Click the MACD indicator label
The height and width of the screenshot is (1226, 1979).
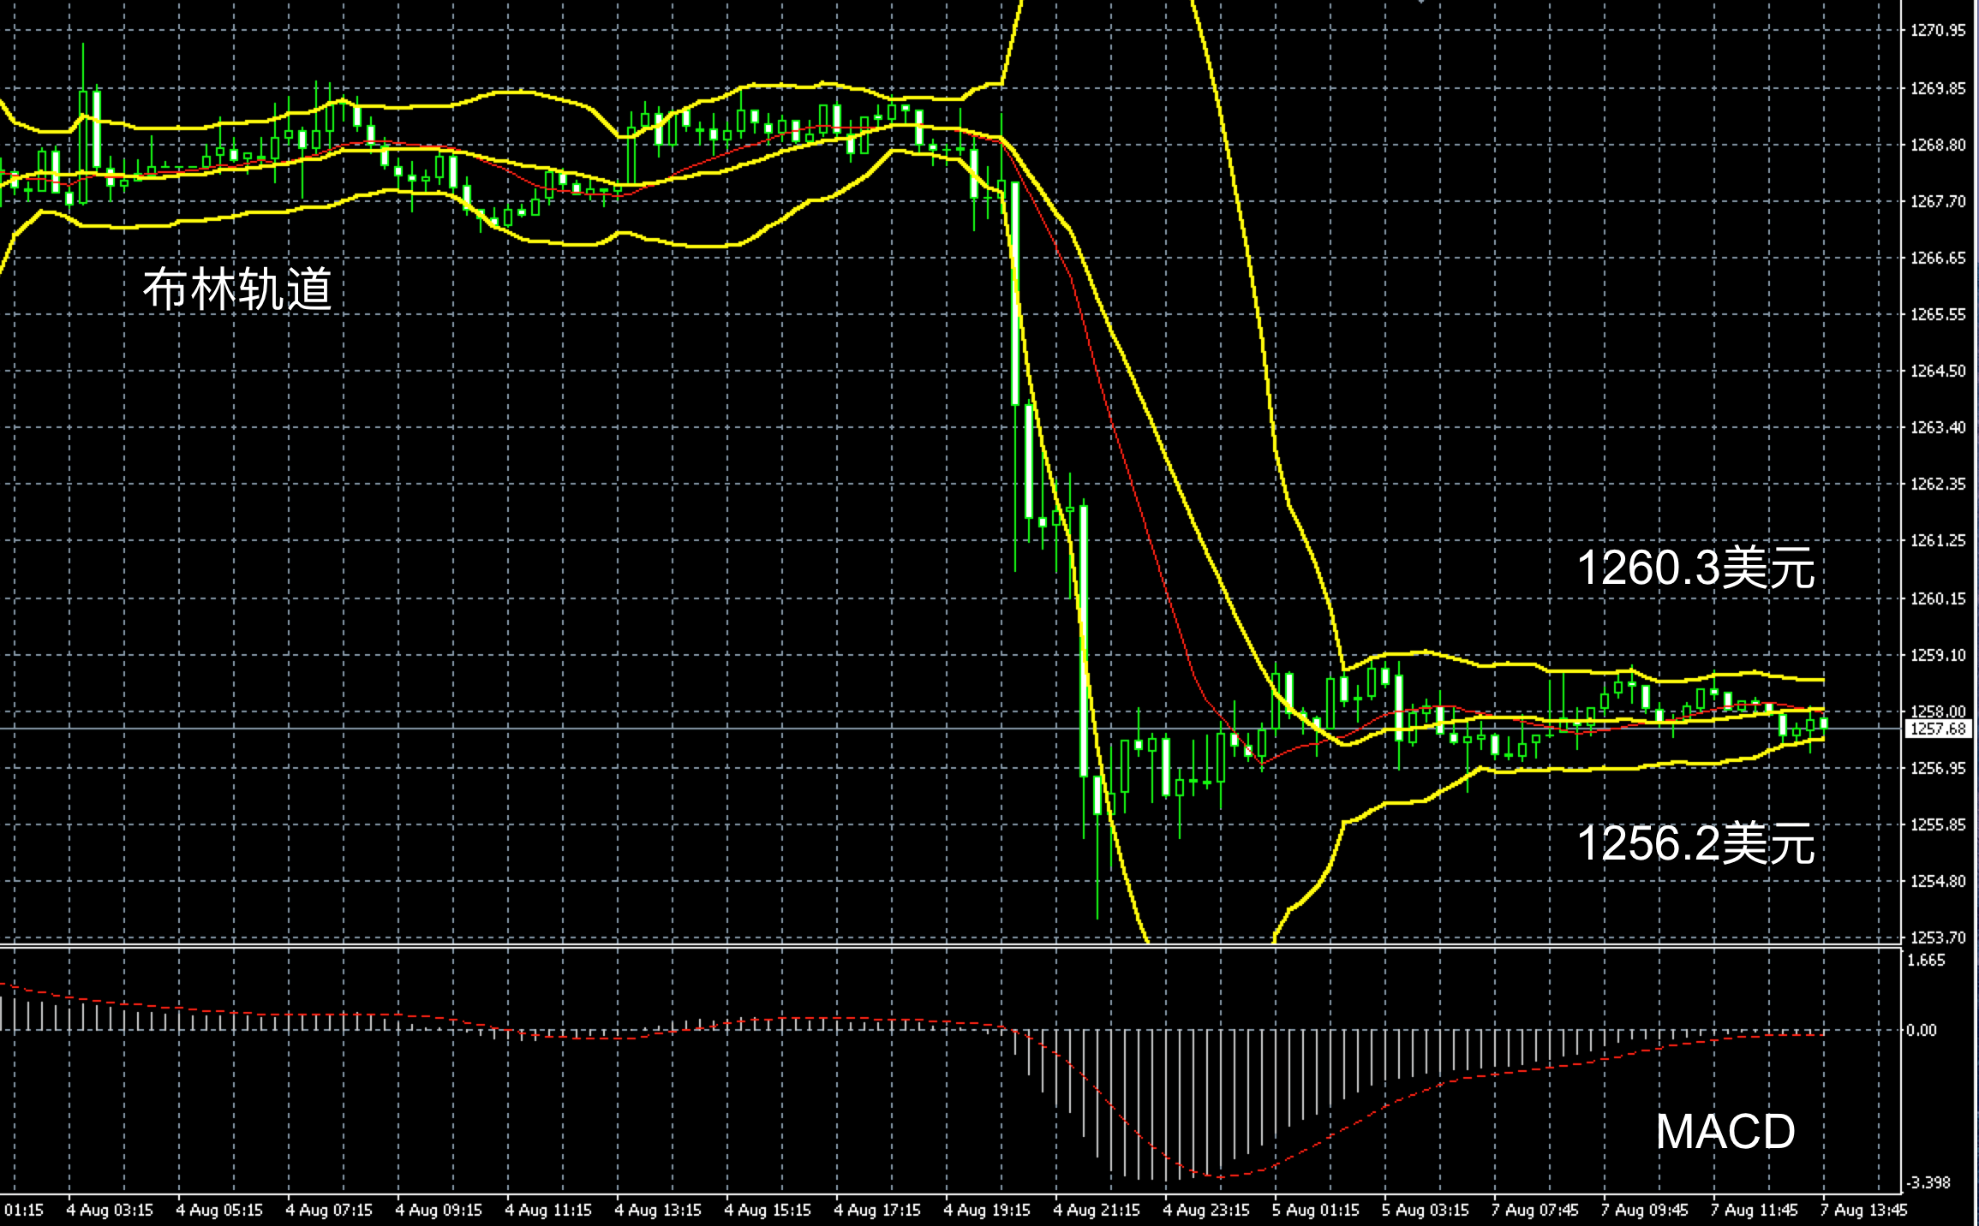click(x=1725, y=1131)
